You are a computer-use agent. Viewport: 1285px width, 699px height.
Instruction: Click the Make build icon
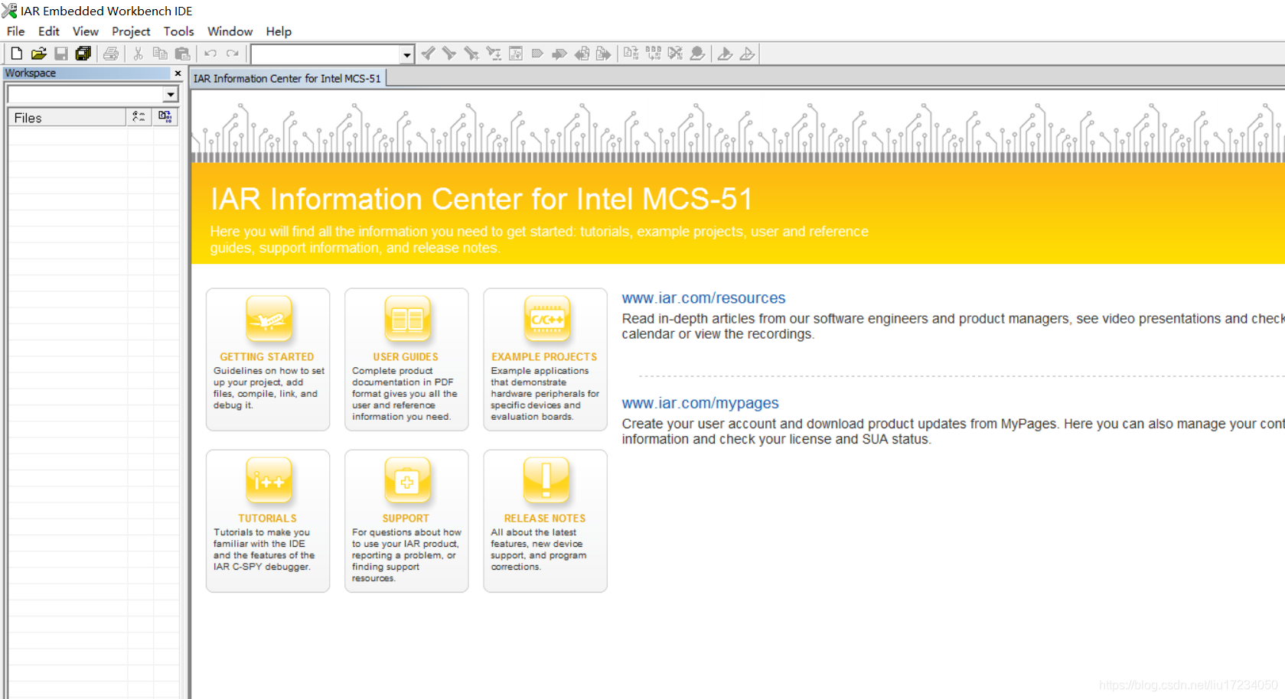coord(653,54)
